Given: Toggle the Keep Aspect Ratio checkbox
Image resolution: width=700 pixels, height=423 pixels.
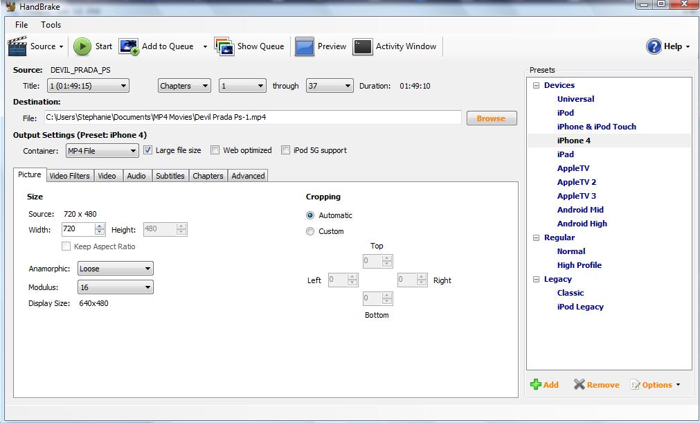Looking at the screenshot, I should pos(66,246).
